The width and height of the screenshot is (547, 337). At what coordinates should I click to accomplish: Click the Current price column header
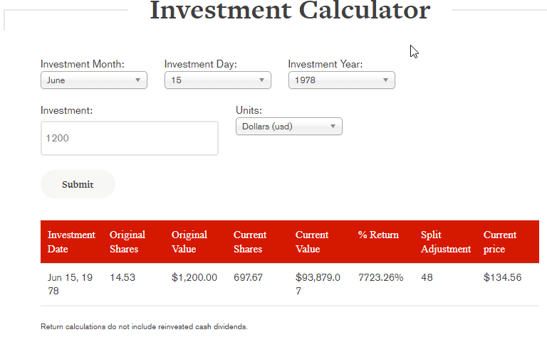pyautogui.click(x=500, y=242)
